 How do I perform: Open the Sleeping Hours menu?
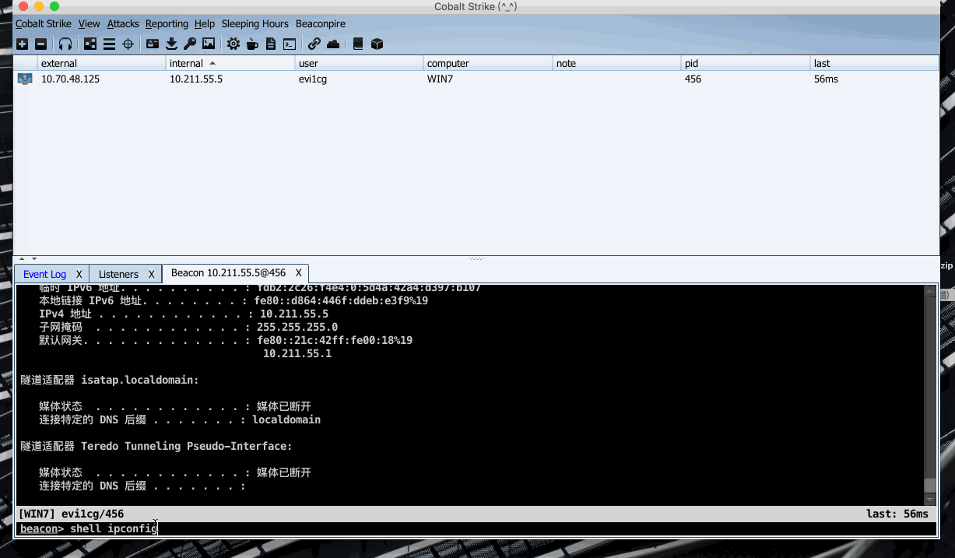tap(255, 24)
